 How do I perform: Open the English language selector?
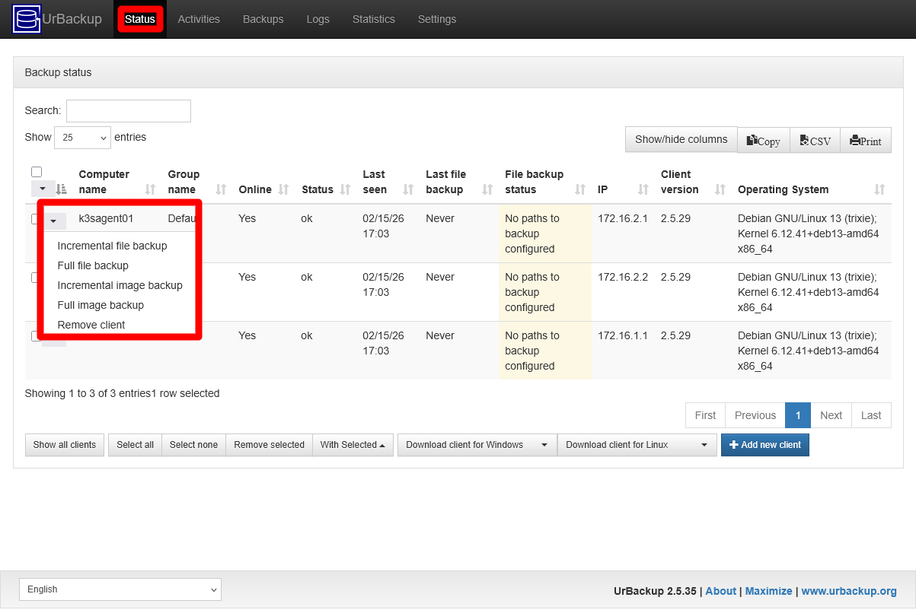click(120, 589)
